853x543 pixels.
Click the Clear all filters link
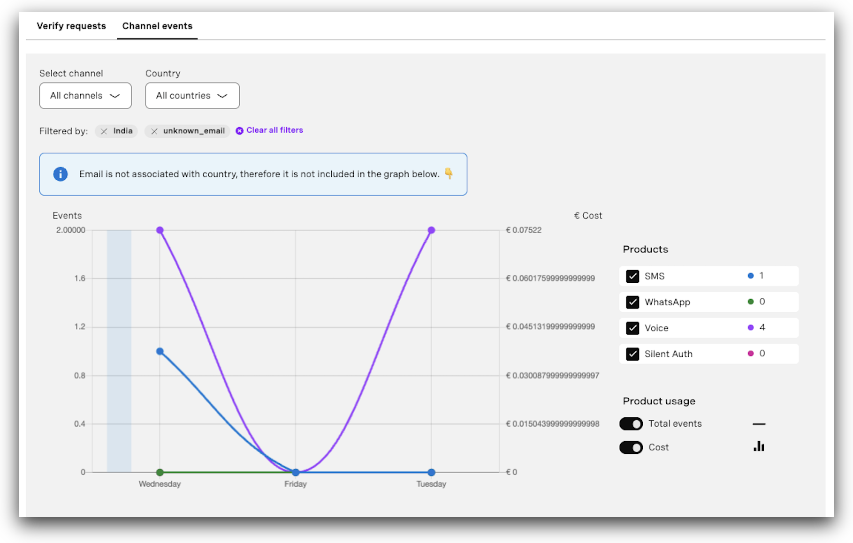click(x=274, y=130)
